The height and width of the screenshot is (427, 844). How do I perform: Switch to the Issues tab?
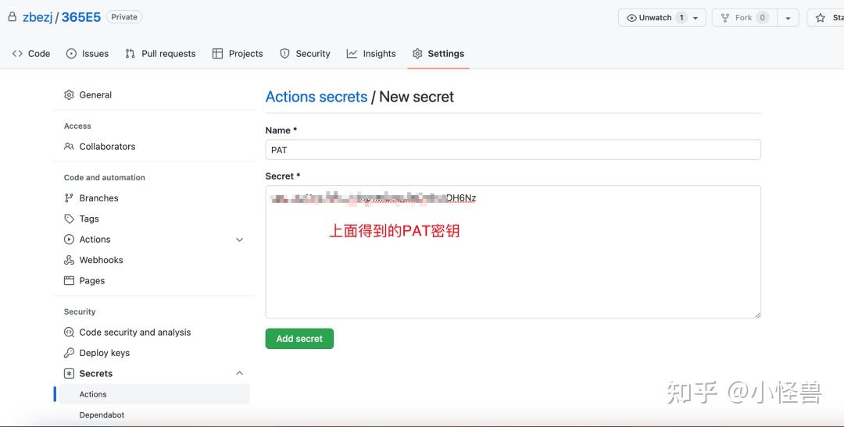tap(88, 54)
